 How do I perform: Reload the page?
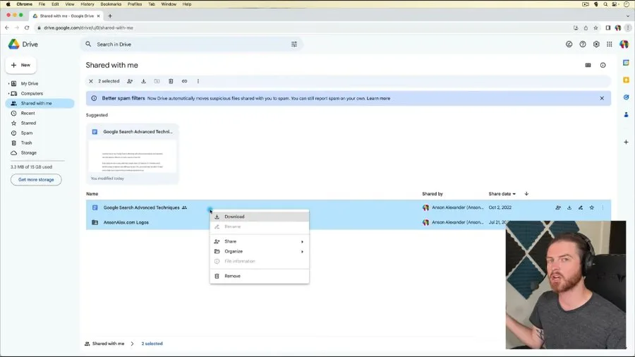point(27,28)
